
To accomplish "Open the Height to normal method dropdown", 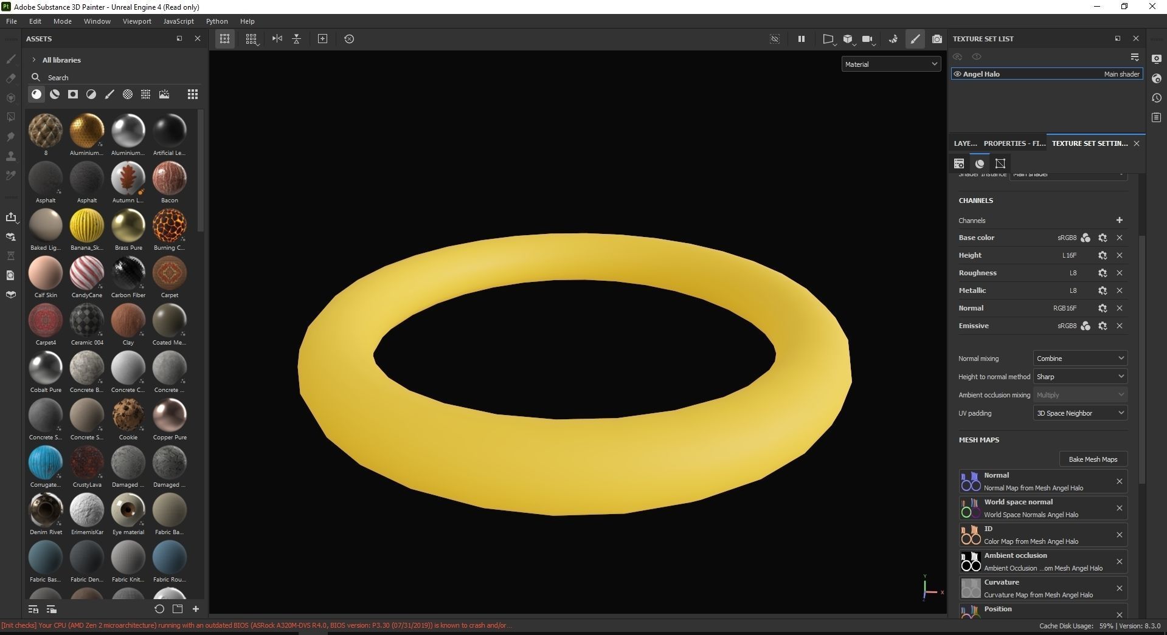I will point(1080,377).
